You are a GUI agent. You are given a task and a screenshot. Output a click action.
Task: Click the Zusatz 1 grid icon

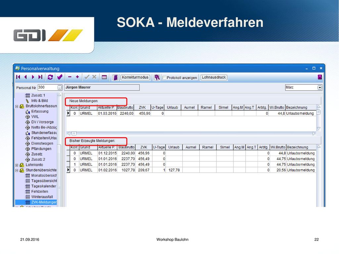27,96
